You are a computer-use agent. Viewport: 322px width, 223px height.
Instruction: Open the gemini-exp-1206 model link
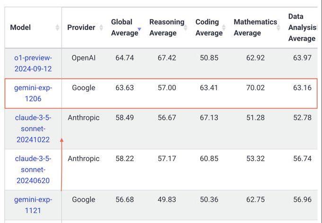[33, 93]
